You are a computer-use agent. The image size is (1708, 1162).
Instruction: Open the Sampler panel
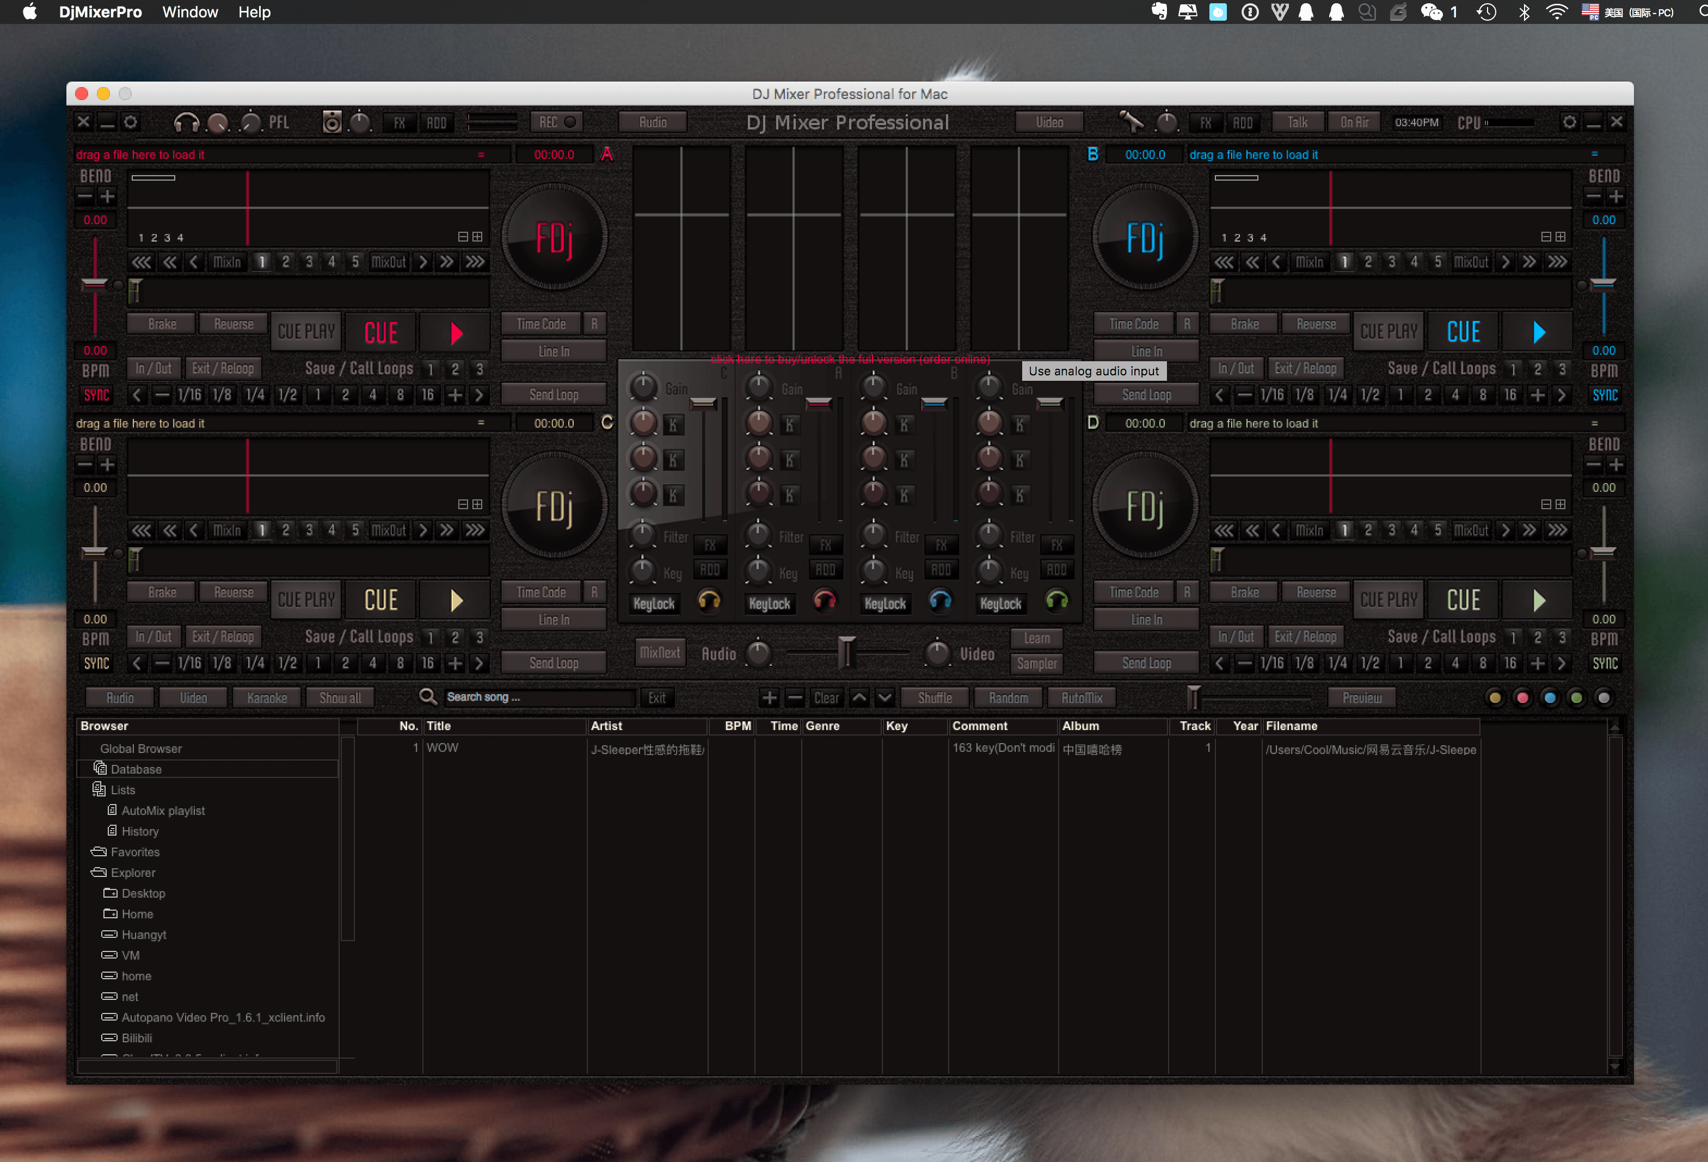click(1037, 663)
